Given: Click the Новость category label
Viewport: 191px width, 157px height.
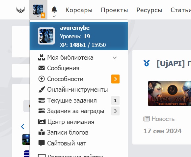Looking at the screenshot, I should pos(163,119).
